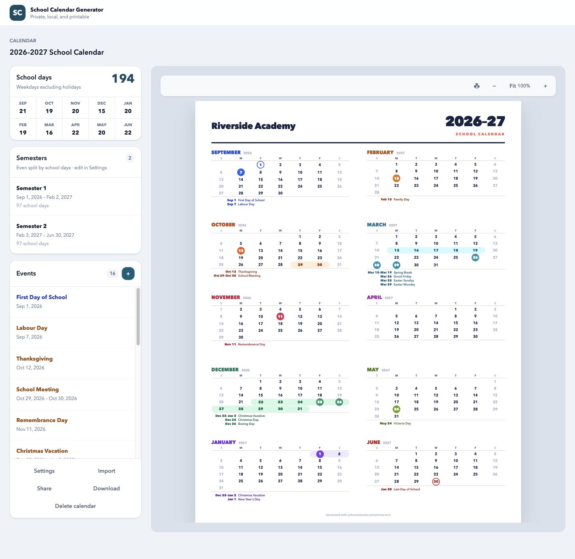The image size is (575, 559).
Task: Click circled May 24 Victoria Day
Action: (x=397, y=409)
